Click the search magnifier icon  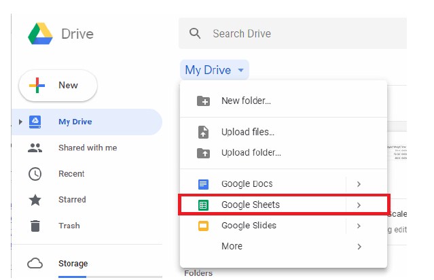pos(195,33)
